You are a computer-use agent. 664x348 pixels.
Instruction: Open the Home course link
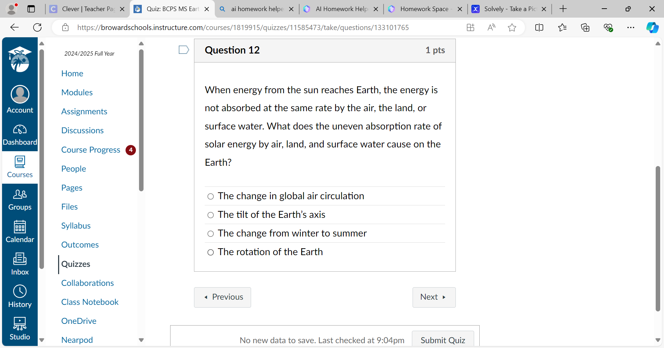(x=72, y=74)
